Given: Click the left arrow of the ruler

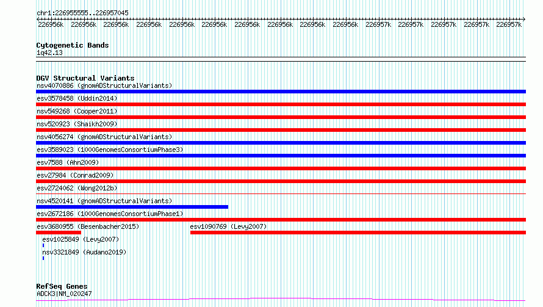Looking at the screenshot, I should [x=38, y=20].
